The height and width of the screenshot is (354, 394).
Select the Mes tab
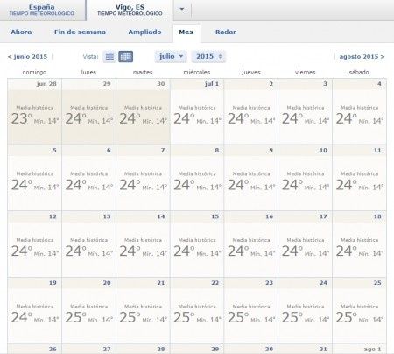[186, 32]
